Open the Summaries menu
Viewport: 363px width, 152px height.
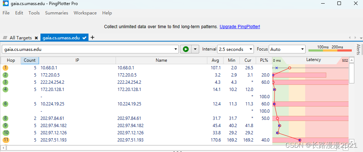[x=57, y=13]
